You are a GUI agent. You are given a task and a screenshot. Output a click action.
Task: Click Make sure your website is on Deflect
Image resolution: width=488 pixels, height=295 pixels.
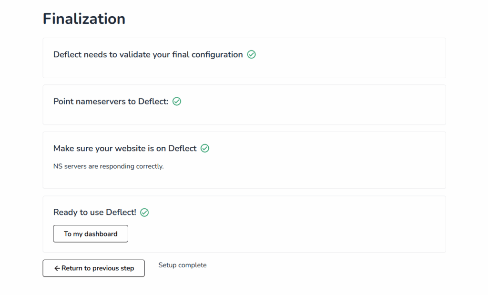coord(125,148)
